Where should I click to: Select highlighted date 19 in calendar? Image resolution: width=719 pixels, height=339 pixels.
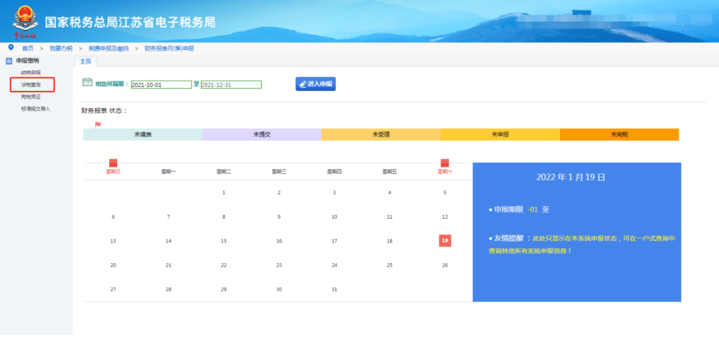tap(445, 241)
